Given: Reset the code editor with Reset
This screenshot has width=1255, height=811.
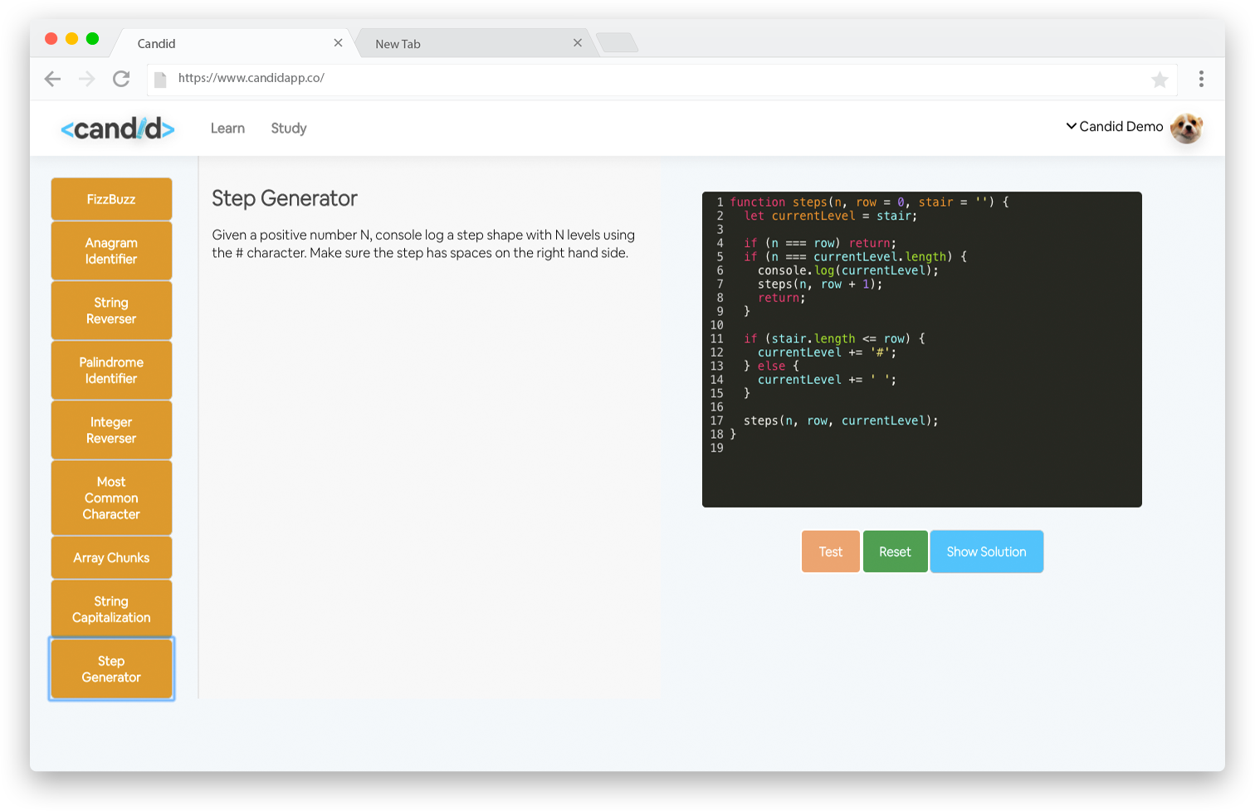Looking at the screenshot, I should coord(895,551).
